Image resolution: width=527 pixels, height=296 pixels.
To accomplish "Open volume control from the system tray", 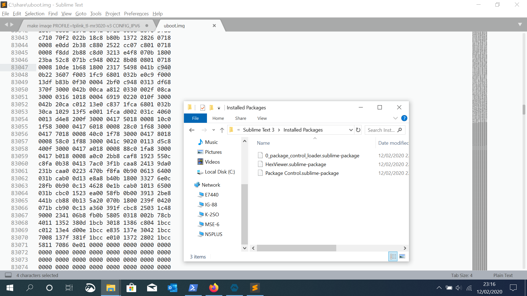I will (459, 288).
